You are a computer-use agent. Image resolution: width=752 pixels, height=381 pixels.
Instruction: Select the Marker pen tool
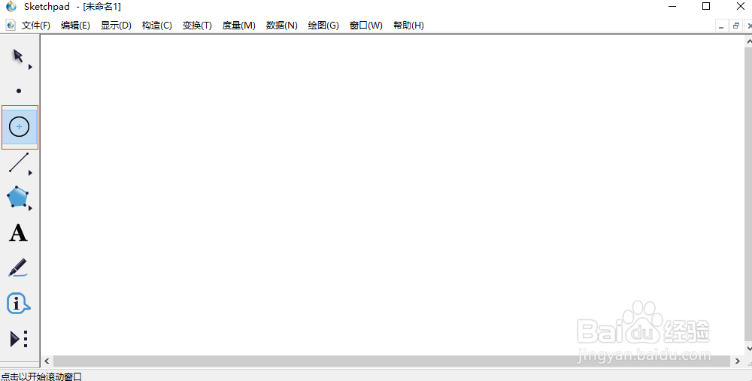(x=18, y=268)
